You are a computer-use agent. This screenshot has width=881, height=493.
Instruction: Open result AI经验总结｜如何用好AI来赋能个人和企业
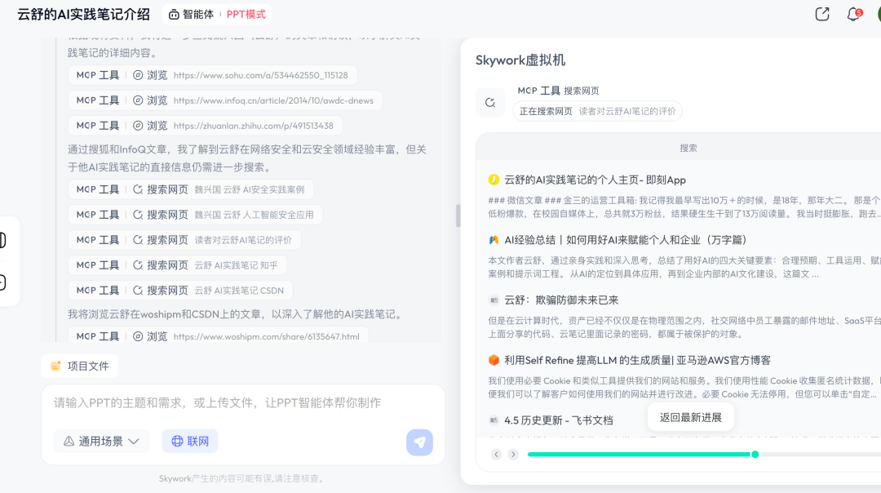(x=626, y=240)
